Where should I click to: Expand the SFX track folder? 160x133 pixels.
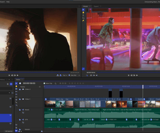20,120
